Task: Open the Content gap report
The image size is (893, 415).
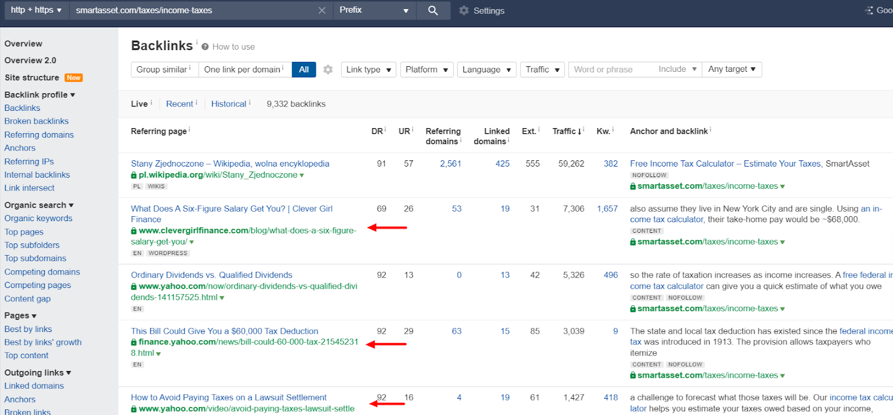Action: 27,299
